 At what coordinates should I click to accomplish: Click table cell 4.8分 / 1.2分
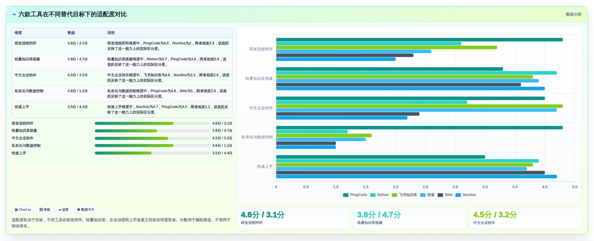78,91
